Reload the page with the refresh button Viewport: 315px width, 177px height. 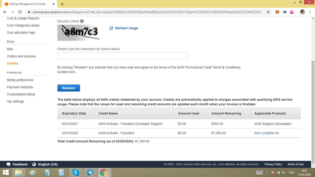pos(20,12)
